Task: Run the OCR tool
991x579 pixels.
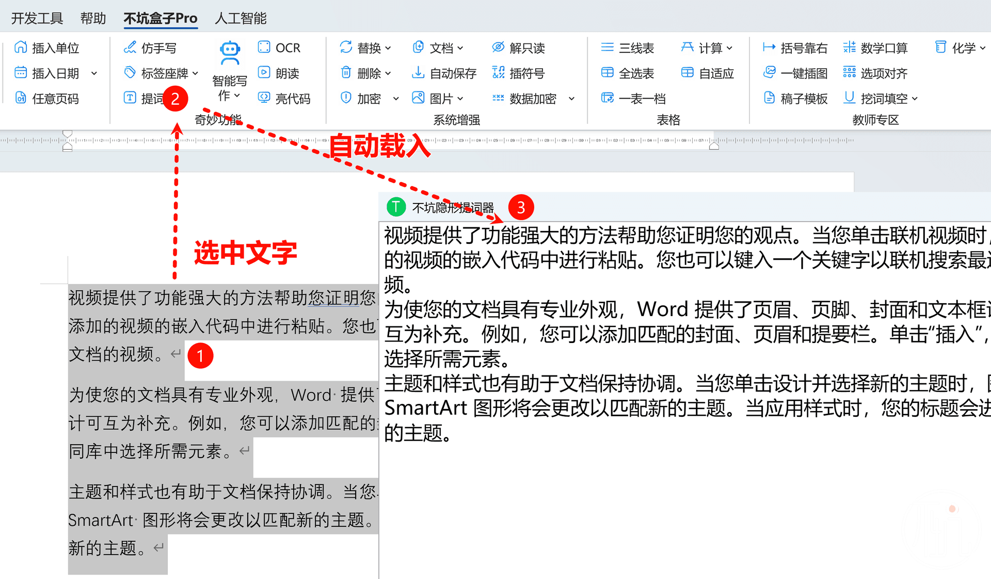Action: click(x=279, y=48)
